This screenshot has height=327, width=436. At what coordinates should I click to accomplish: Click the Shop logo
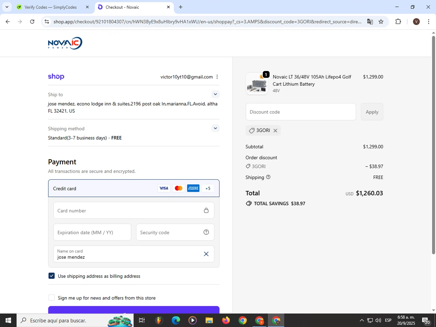pyautogui.click(x=56, y=76)
